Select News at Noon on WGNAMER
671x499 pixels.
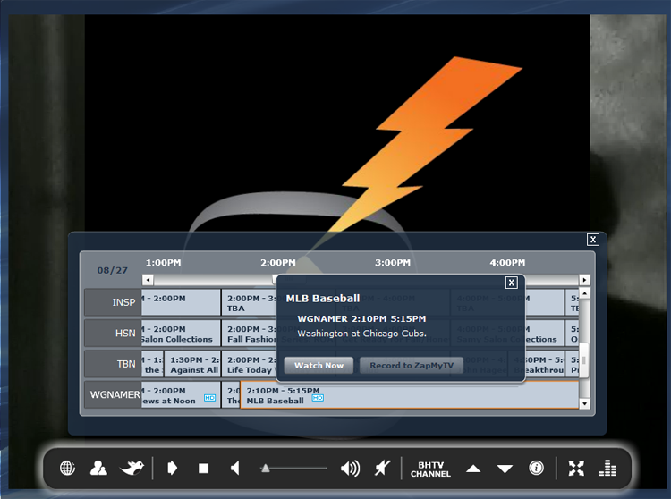pyautogui.click(x=181, y=395)
